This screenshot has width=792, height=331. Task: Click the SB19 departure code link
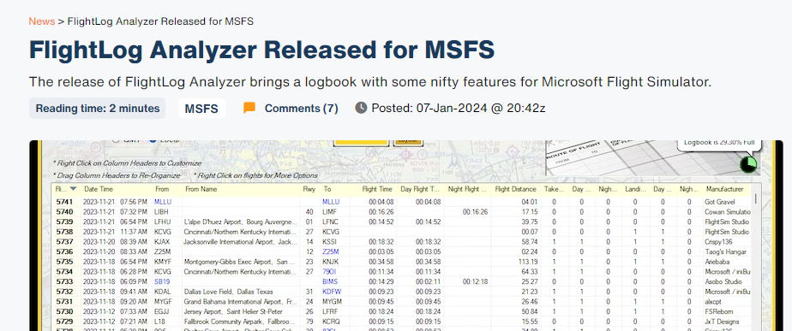click(x=162, y=281)
